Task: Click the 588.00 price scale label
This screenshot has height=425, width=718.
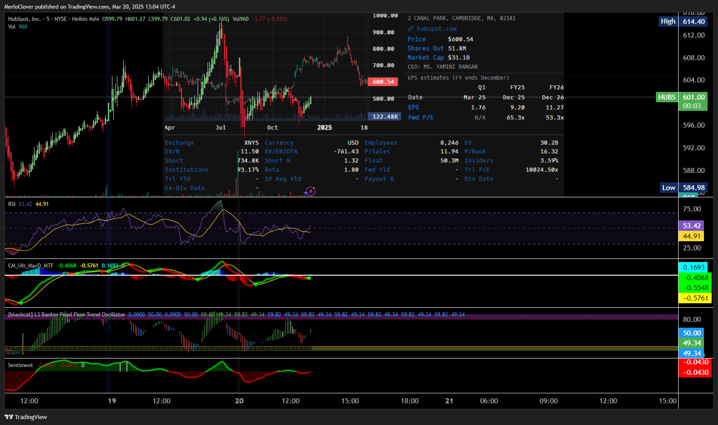Action: [694, 171]
